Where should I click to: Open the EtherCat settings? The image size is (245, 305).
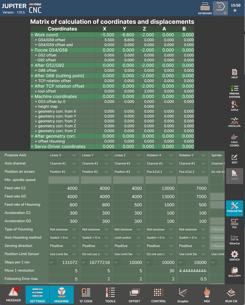tap(235, 240)
